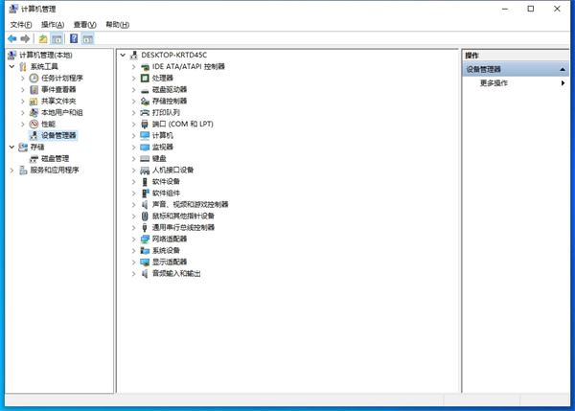This screenshot has width=575, height=411.
Task: Expand the 磁盘驱动器 node
Action: (133, 89)
